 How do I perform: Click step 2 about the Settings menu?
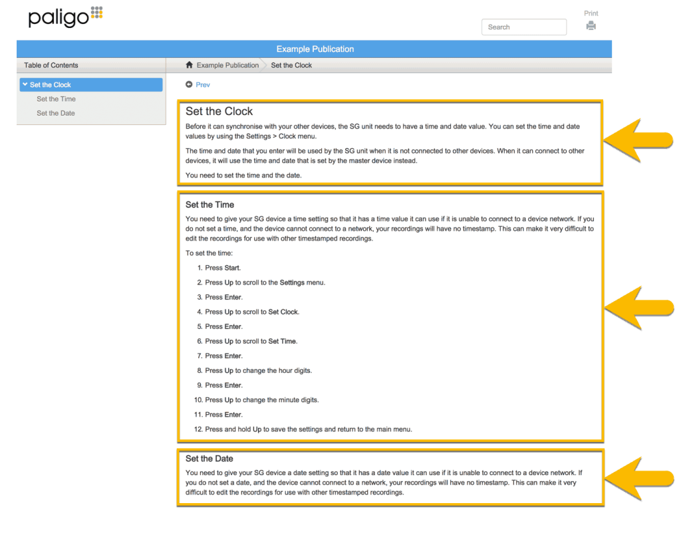pos(265,282)
